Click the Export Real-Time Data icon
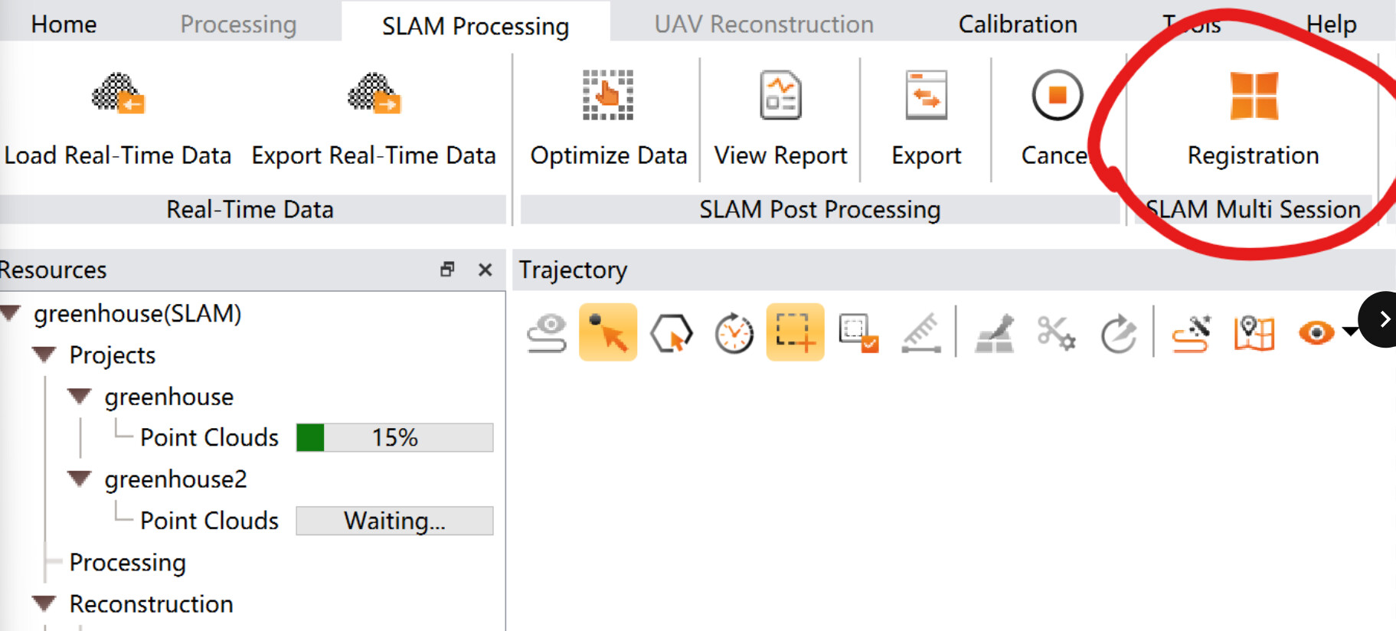Screen dimensions: 1396x631 [374, 94]
